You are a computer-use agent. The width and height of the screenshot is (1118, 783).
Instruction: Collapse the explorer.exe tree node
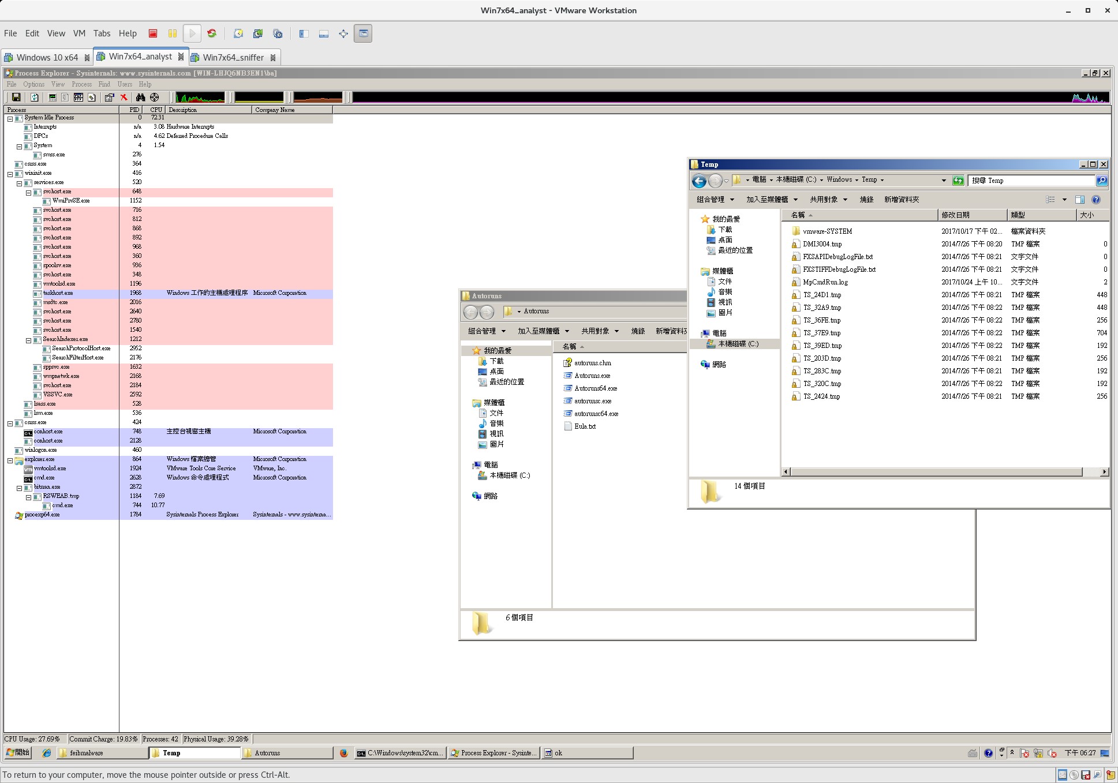[10, 460]
